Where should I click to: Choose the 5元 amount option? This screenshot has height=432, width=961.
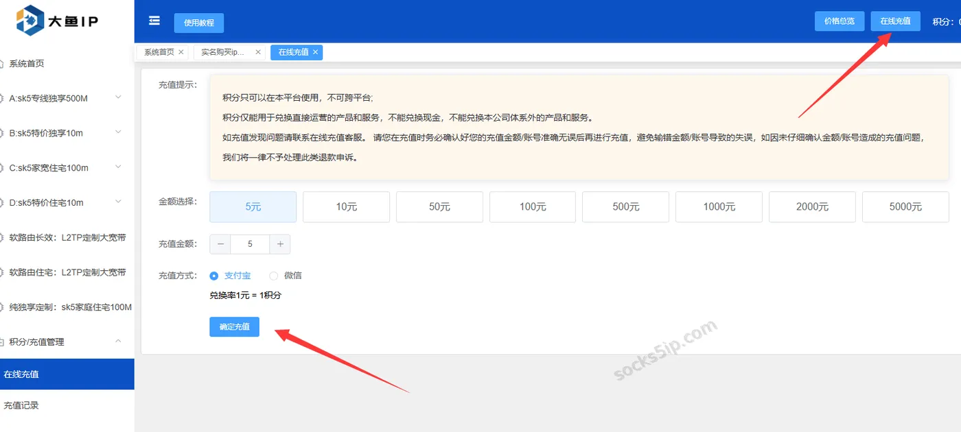point(253,206)
